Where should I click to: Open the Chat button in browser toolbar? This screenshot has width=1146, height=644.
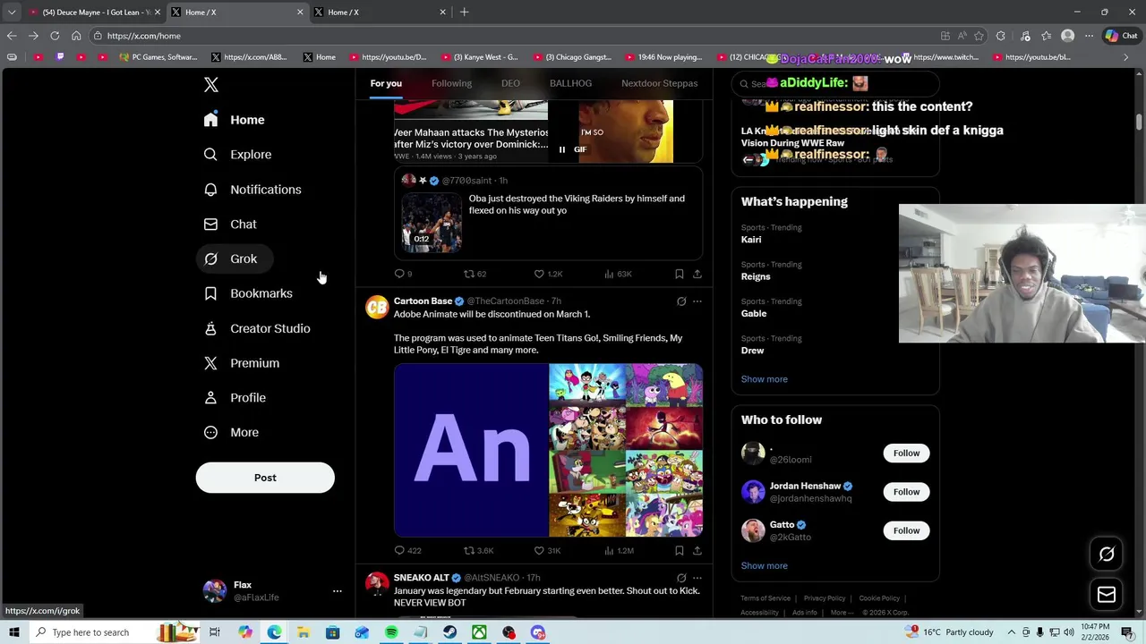click(1122, 36)
